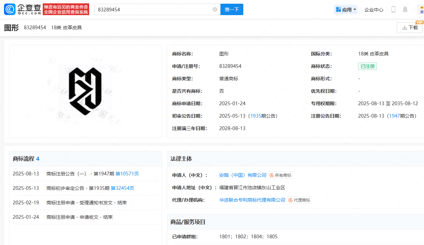Open the 1947 announcement issue link
The width and height of the screenshot is (424, 245).
click(395, 116)
